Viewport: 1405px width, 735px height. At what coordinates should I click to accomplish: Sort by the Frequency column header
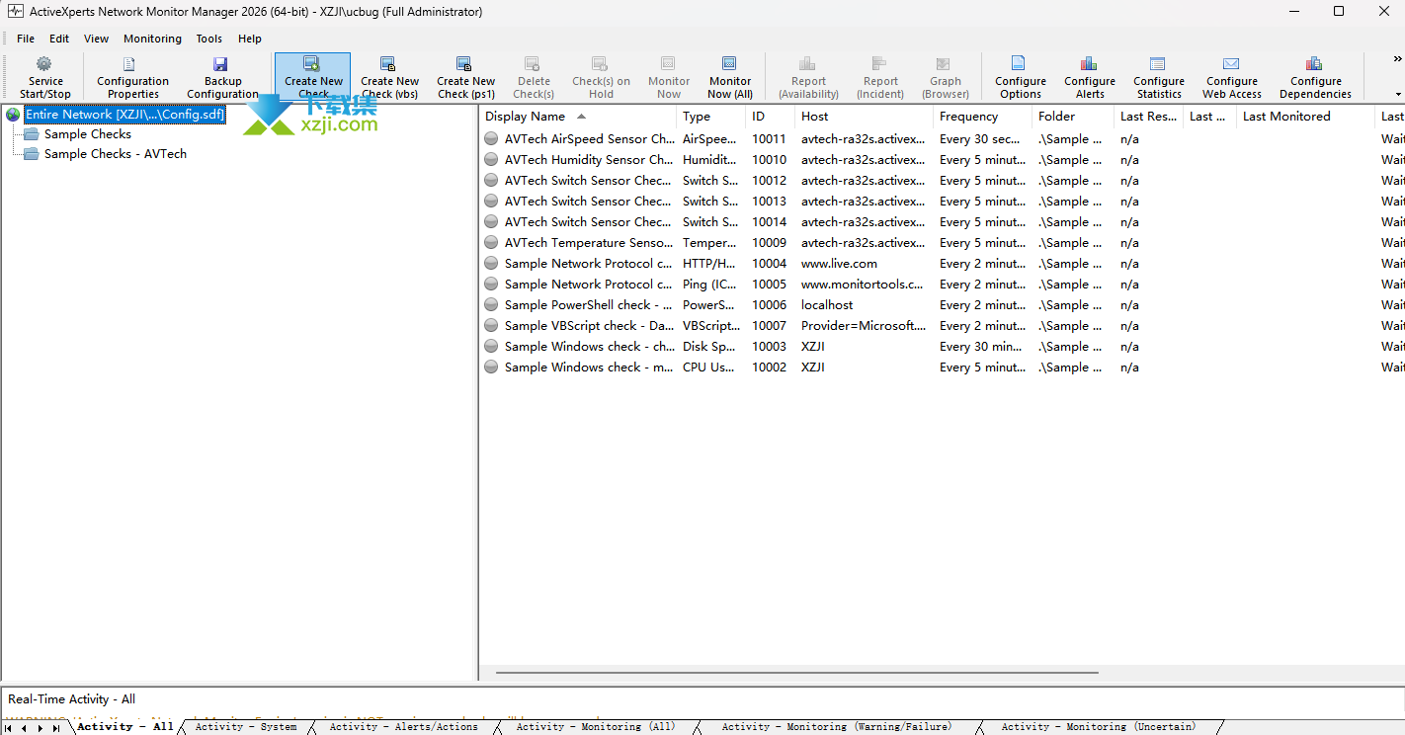[x=983, y=117]
